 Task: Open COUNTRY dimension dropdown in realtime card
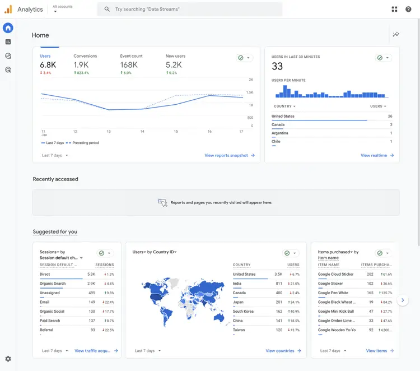tap(284, 106)
